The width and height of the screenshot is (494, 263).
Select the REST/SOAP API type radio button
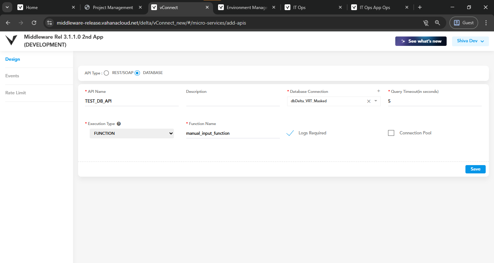tap(106, 73)
